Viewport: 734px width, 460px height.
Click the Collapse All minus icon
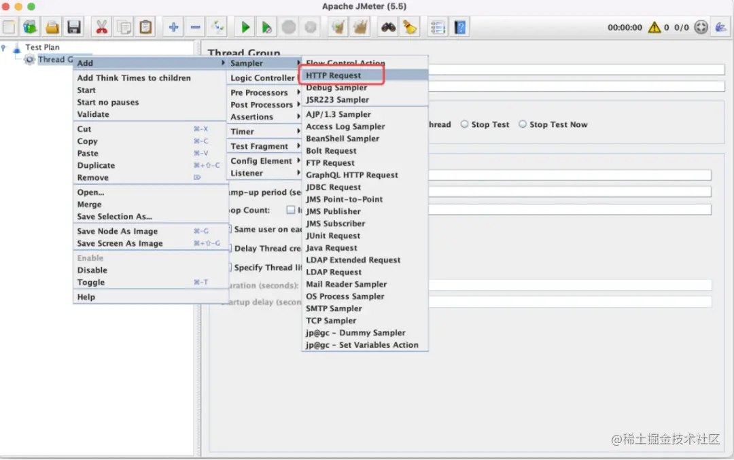coord(196,27)
